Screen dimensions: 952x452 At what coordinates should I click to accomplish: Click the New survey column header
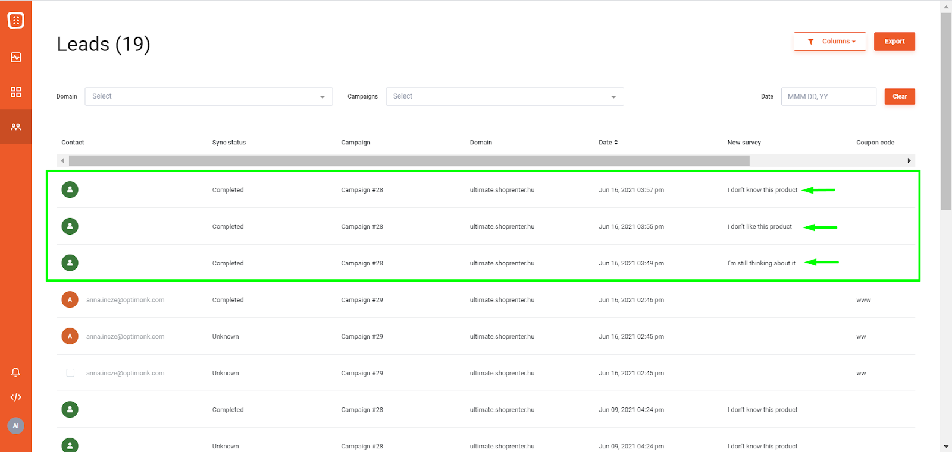744,143
